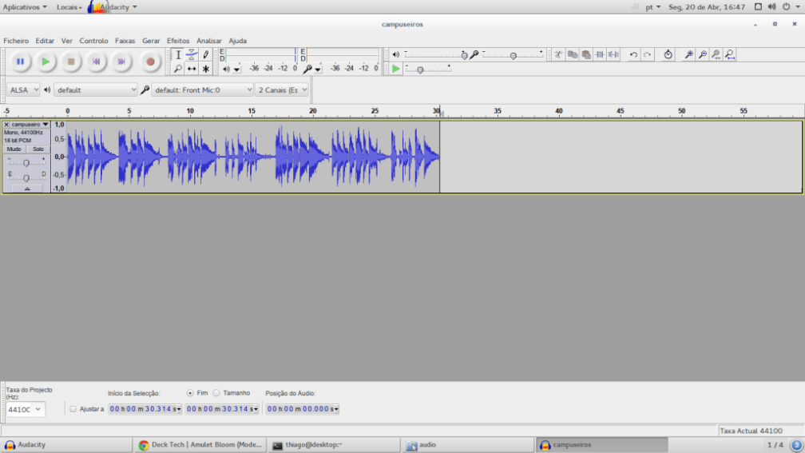The image size is (805, 453).
Task: Click the Cut scissors icon
Action: pos(559,55)
